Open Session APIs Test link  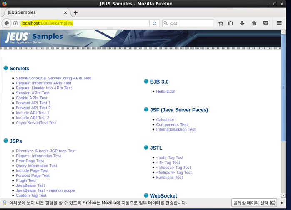coord(33,93)
